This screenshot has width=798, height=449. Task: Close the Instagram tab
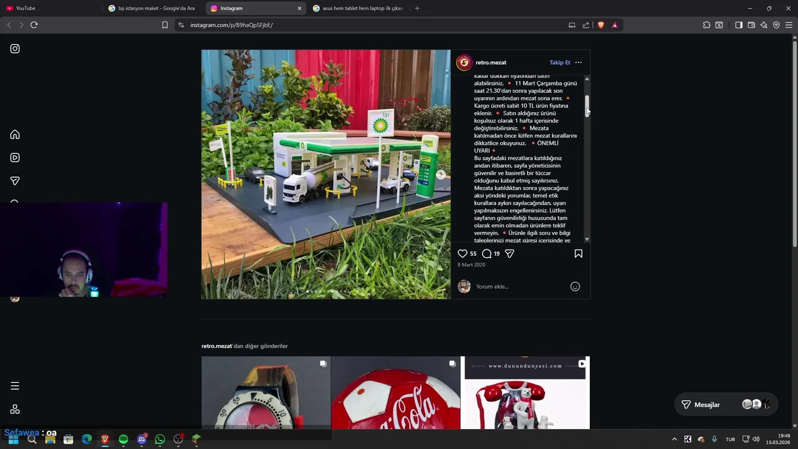click(x=299, y=8)
